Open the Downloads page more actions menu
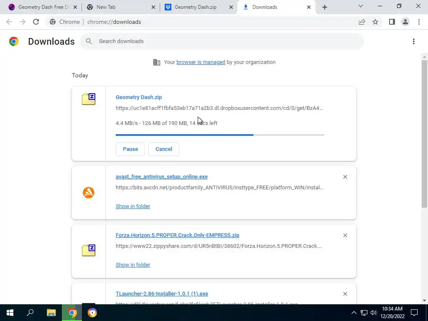The image size is (428, 321). pos(414,41)
